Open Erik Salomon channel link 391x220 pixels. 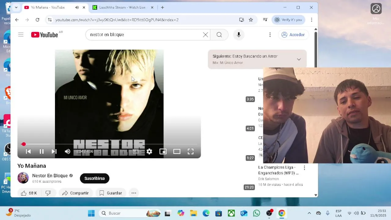[x=269, y=179]
